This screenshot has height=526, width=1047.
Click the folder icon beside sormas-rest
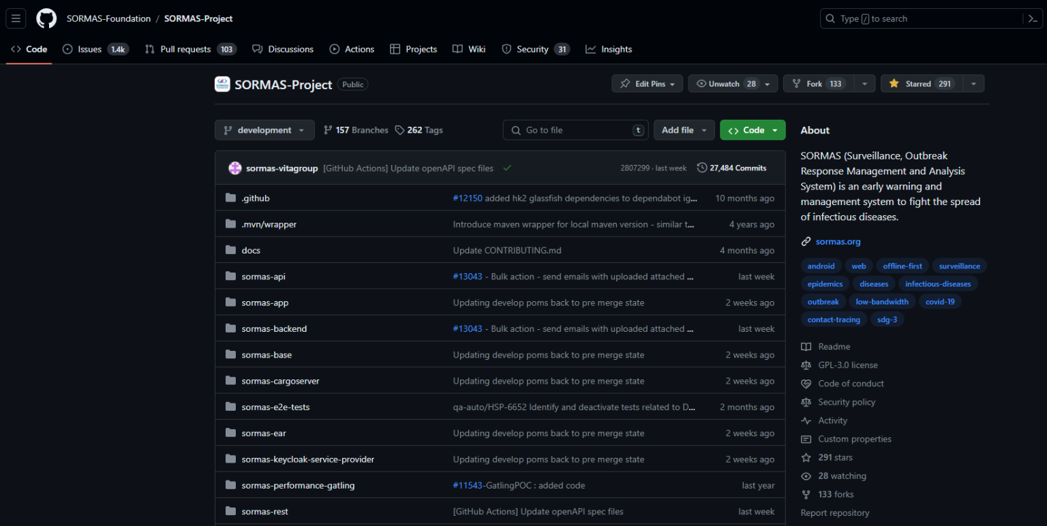[230, 511]
